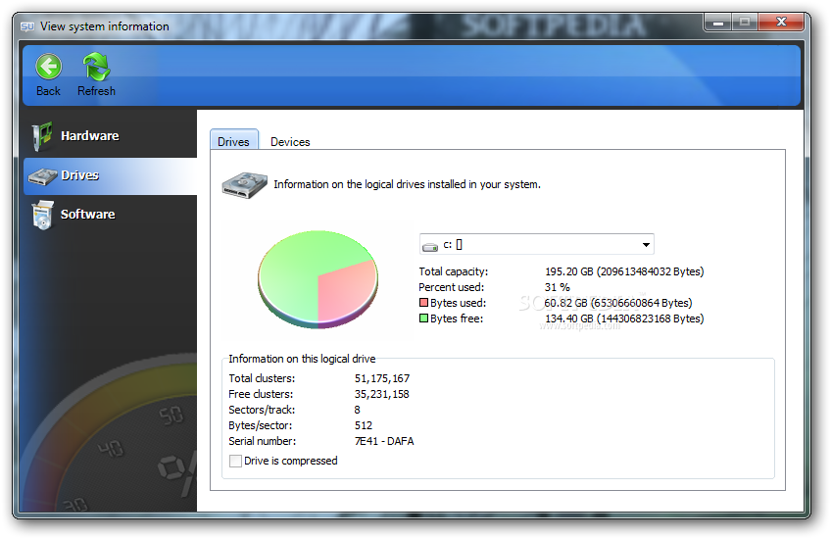The image size is (831, 539).
Task: Click the drive icon in combo box
Action: click(x=430, y=246)
